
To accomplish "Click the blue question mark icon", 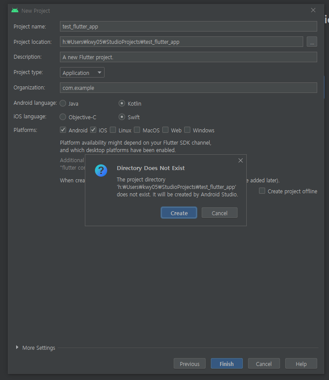I will 101,170.
